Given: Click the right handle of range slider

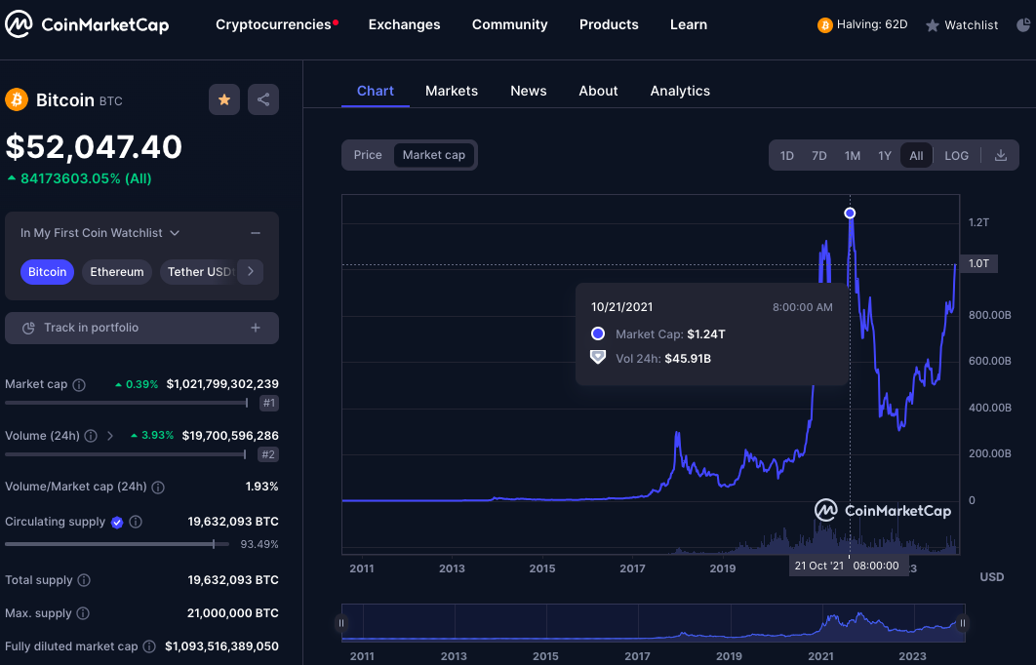Looking at the screenshot, I should (963, 623).
